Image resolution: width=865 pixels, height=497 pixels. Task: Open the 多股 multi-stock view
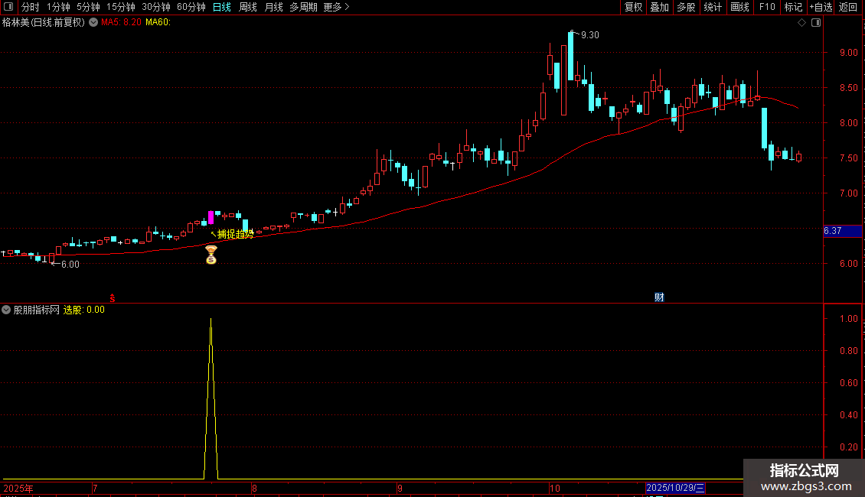[x=687, y=7]
